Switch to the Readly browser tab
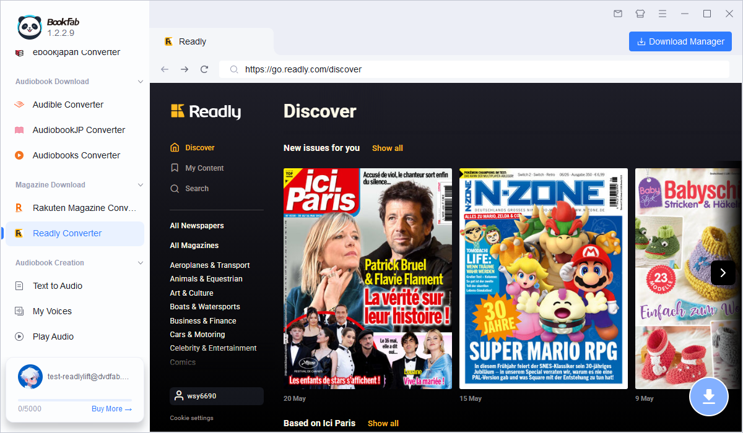The width and height of the screenshot is (743, 433). coord(212,41)
